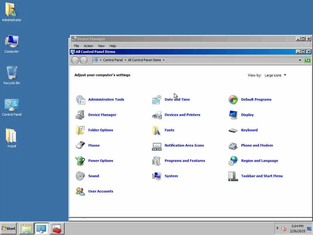Click the Taskbar and Start Menu icon
The image size is (313, 235).
233,176
